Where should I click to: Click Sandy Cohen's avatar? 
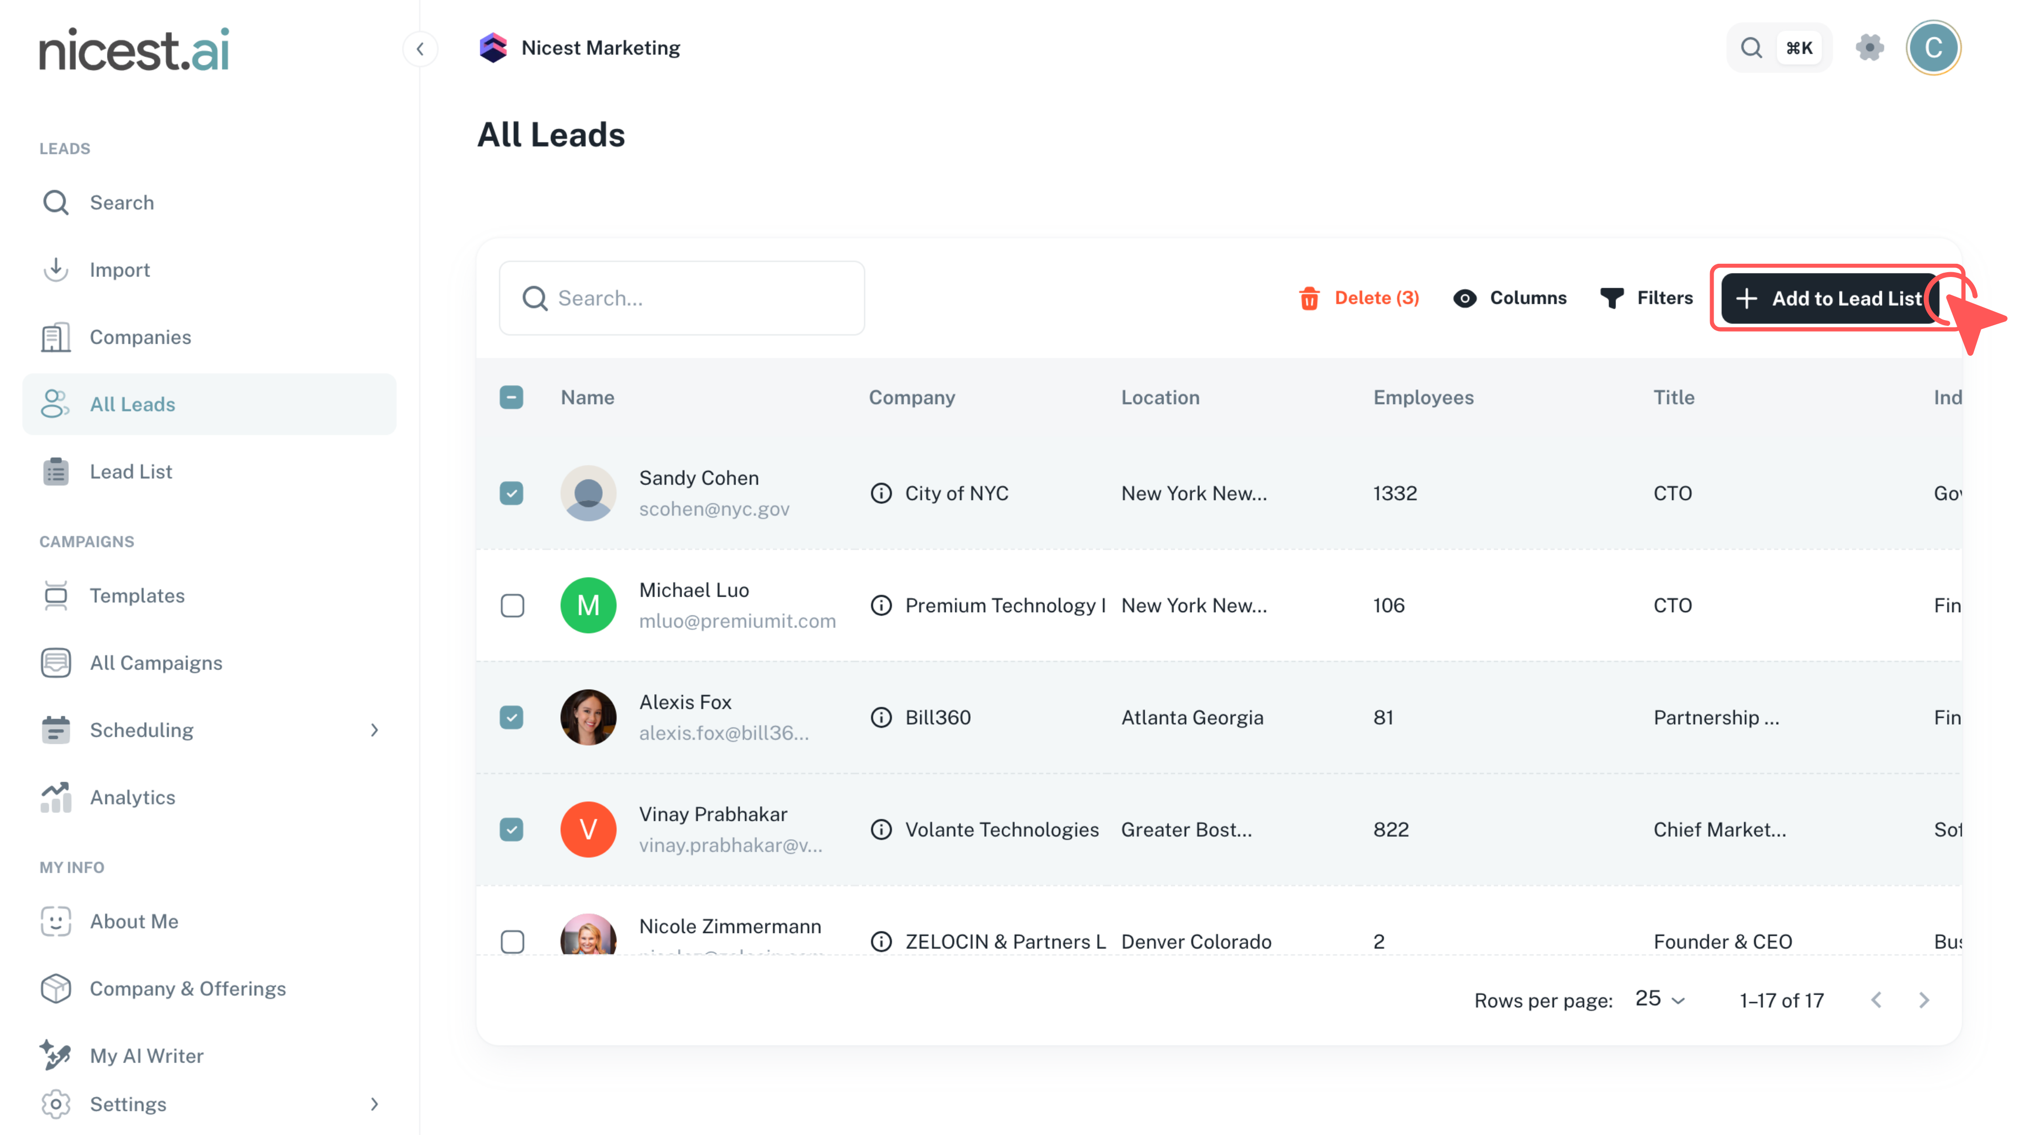click(x=589, y=493)
